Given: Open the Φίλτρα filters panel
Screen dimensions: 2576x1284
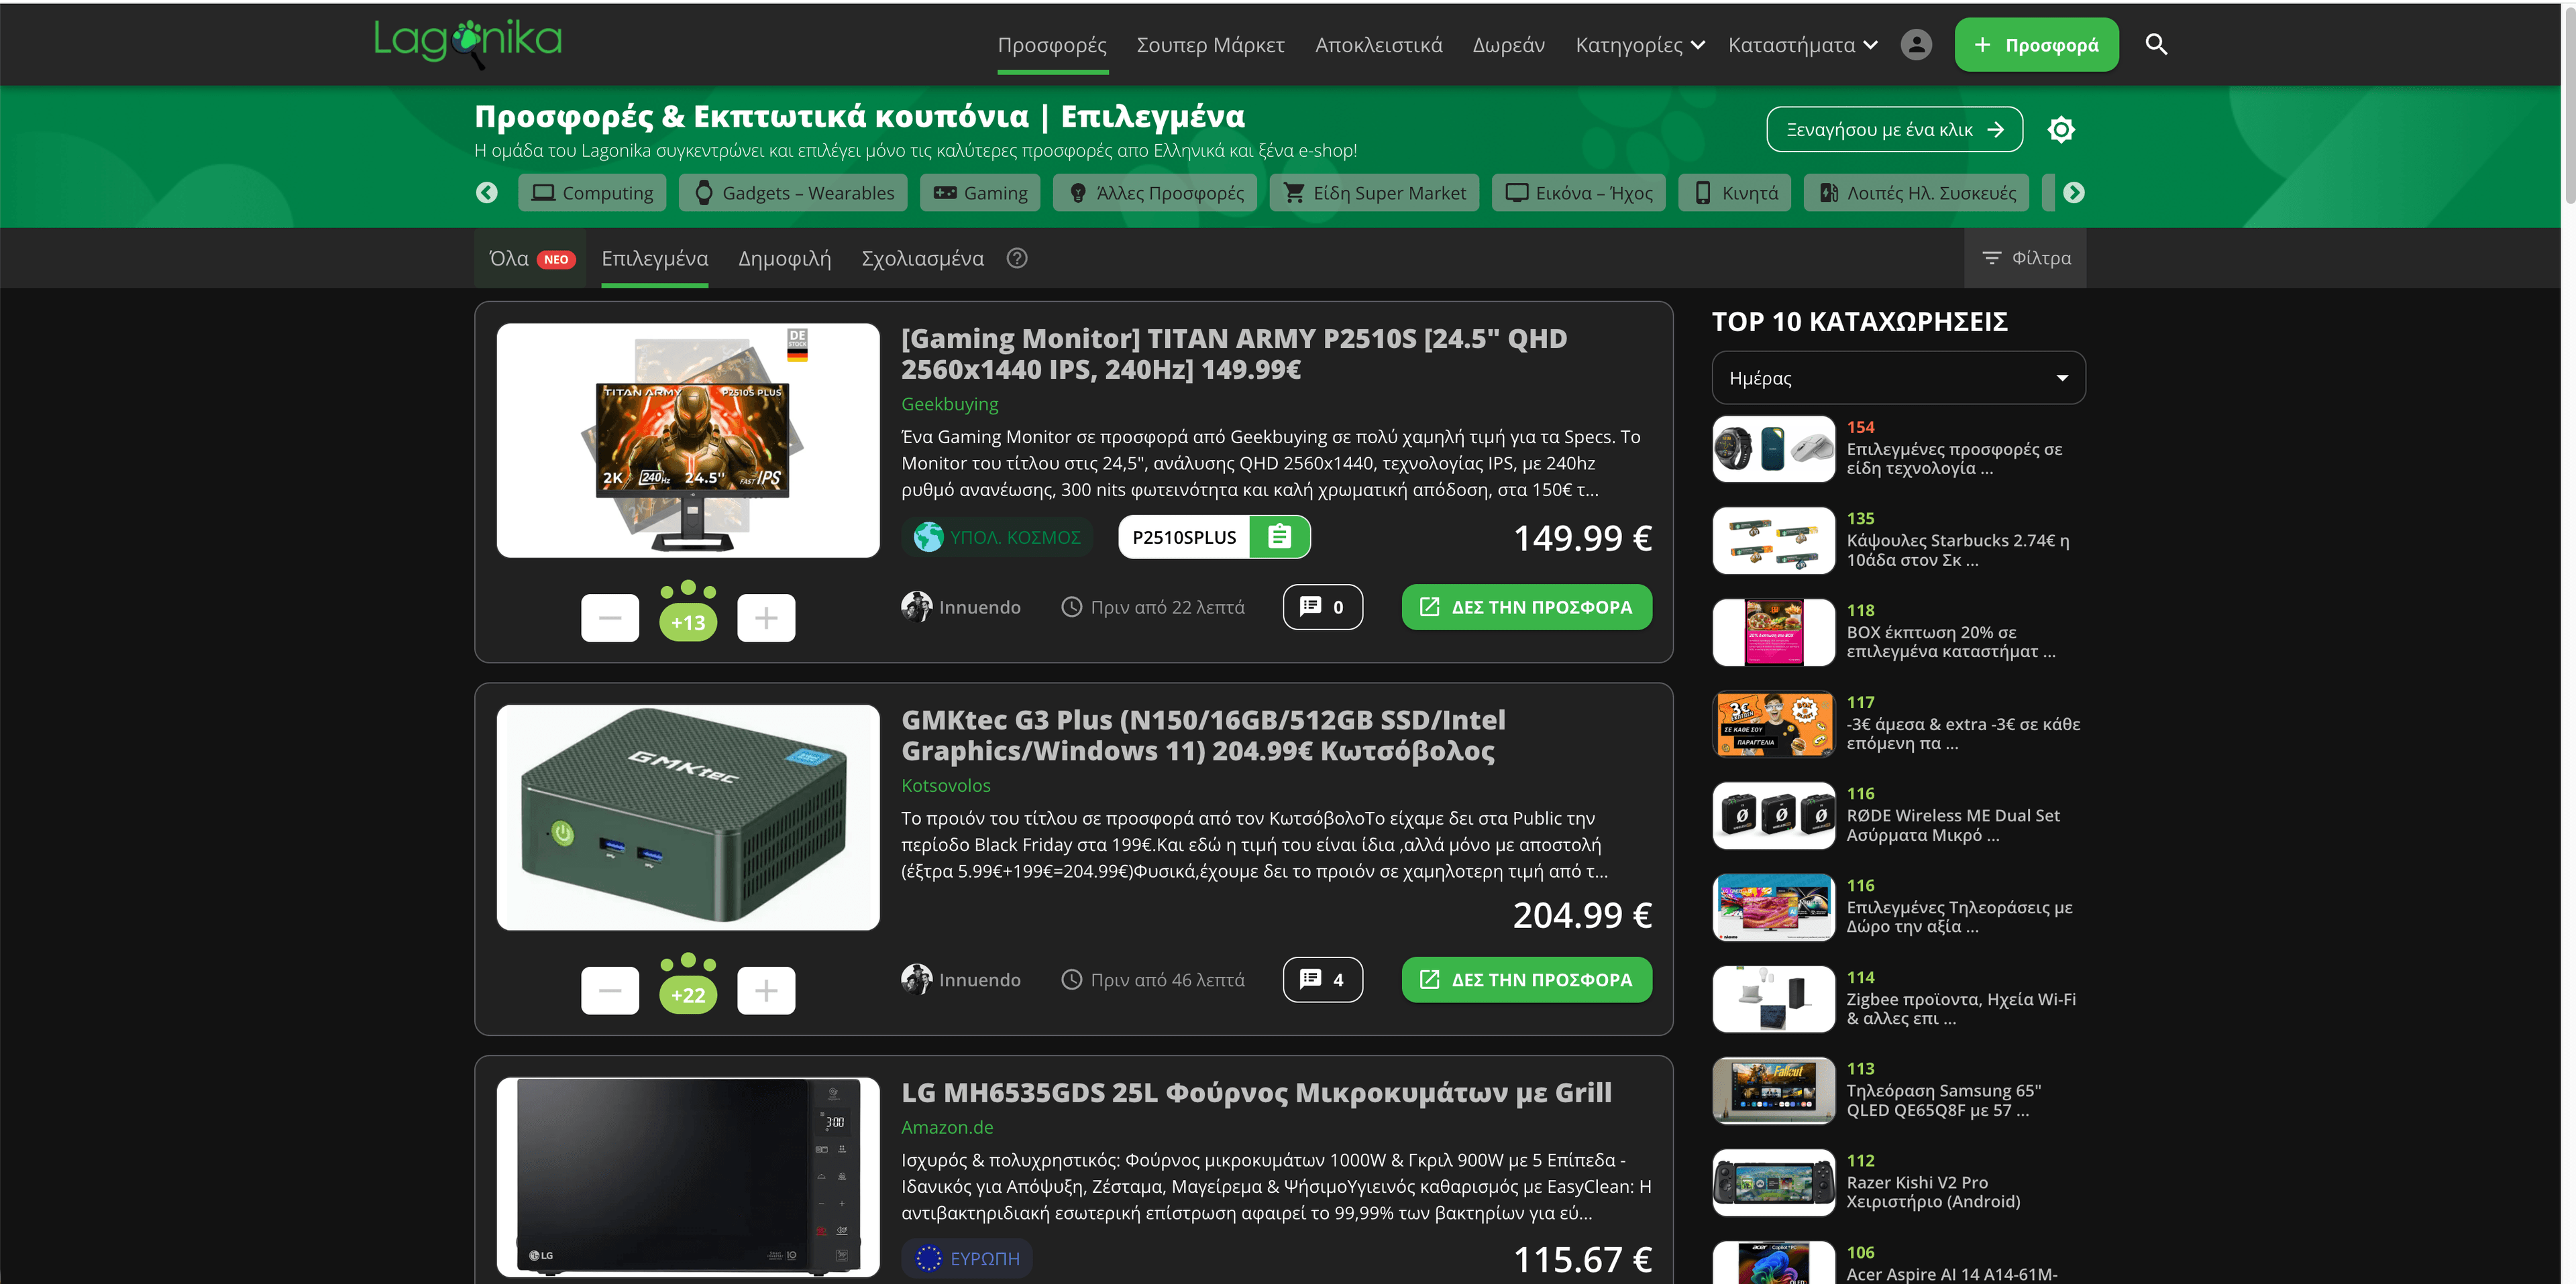Looking at the screenshot, I should (x=2026, y=259).
